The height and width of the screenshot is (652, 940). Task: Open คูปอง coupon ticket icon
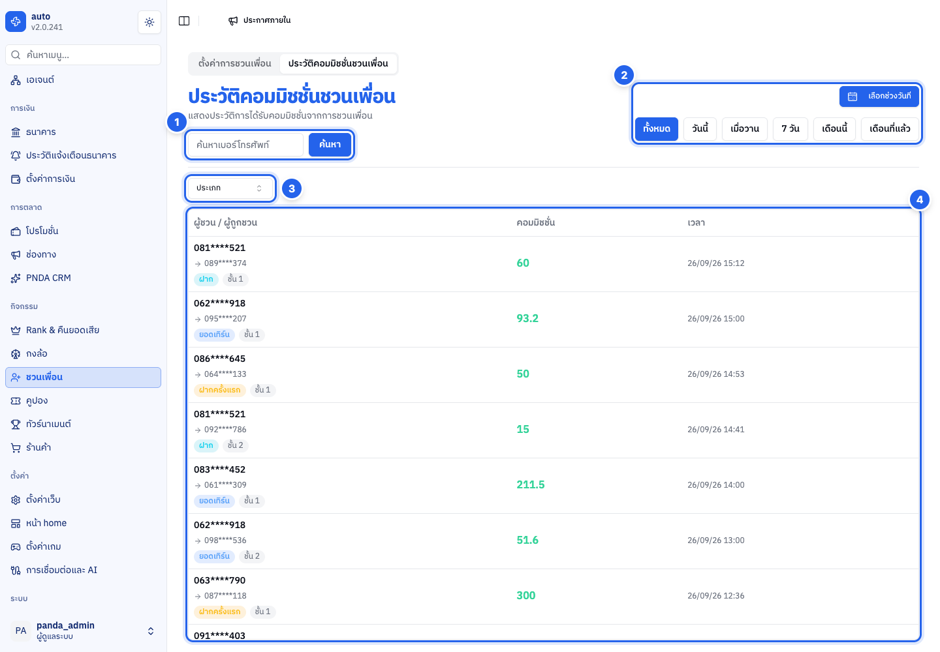16,401
